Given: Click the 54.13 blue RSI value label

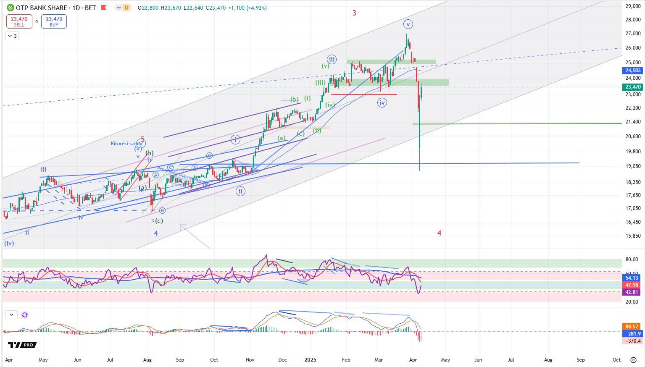Looking at the screenshot, I should [632, 278].
